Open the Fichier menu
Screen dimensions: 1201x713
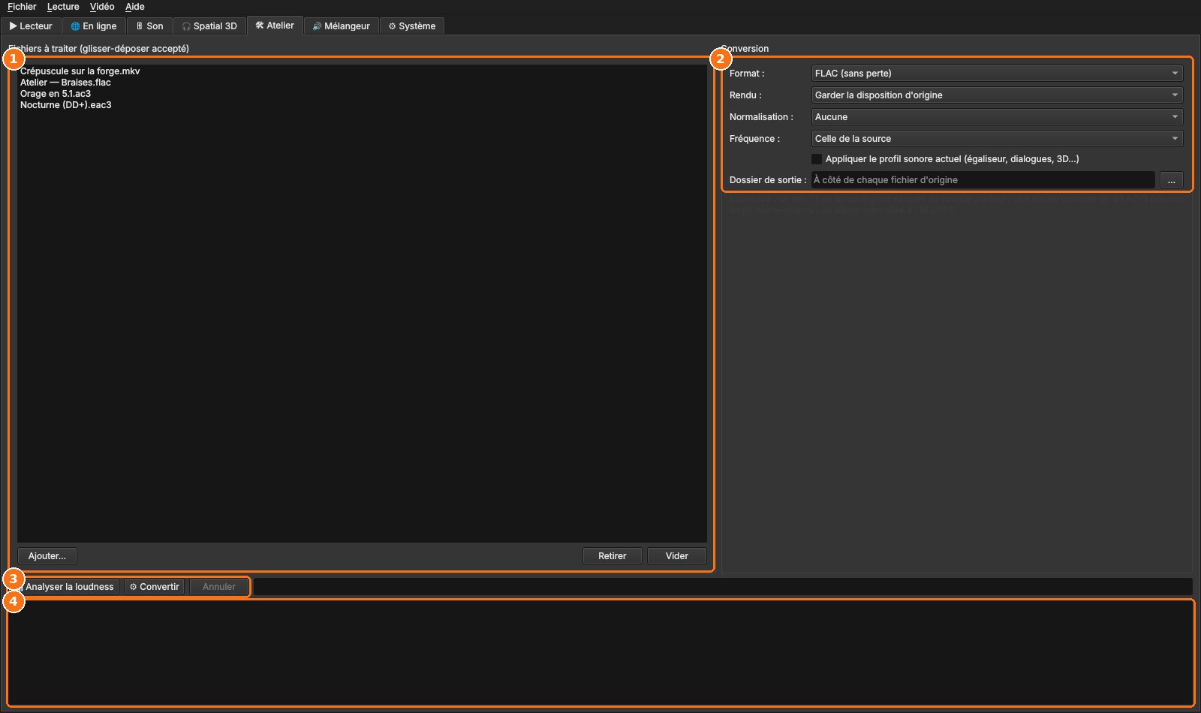coord(22,7)
